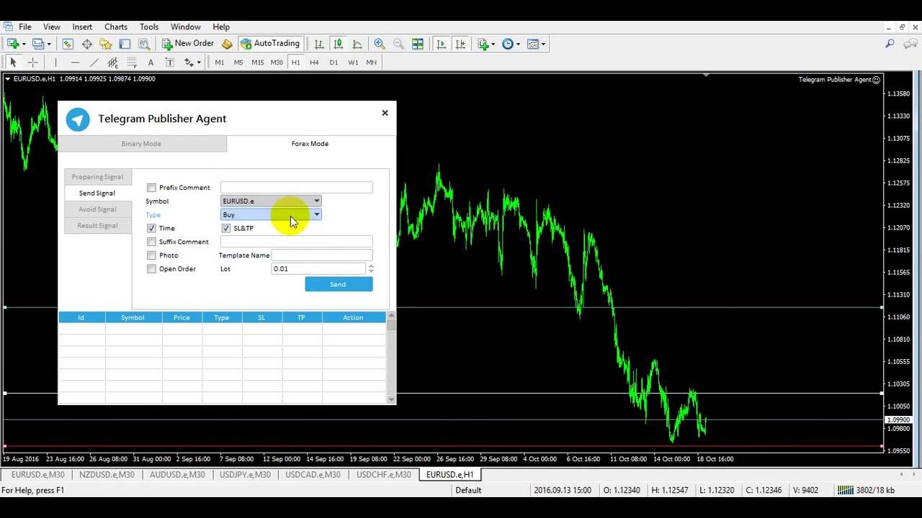The image size is (922, 518).
Task: Select the horizontal line drawing tool
Action: (x=75, y=63)
